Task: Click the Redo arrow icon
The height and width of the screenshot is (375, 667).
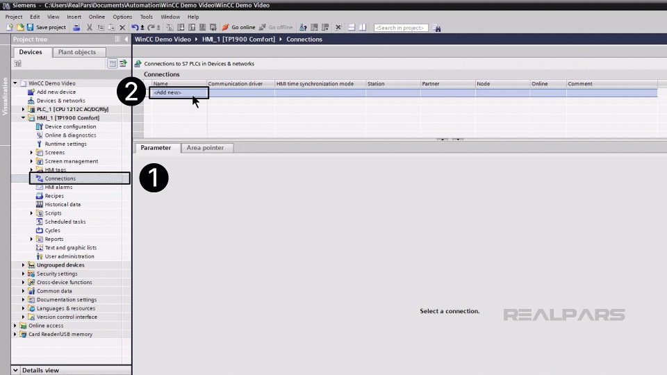Action: [151, 27]
